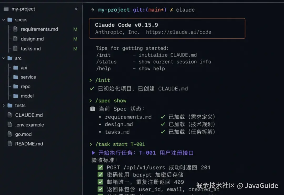This screenshot has width=284, height=195.
Task: Click the service folder icon
Action: tap(16, 77)
